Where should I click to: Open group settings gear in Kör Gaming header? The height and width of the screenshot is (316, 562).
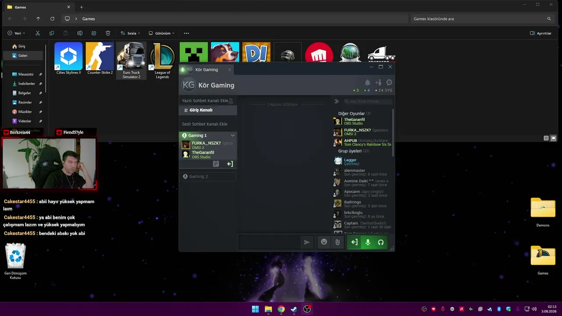[x=389, y=83]
